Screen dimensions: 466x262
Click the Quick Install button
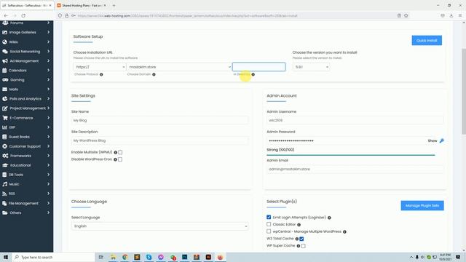427,41
